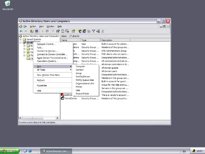Click the Refresh toolbar icon
205x154 pixels.
[x=63, y=31]
